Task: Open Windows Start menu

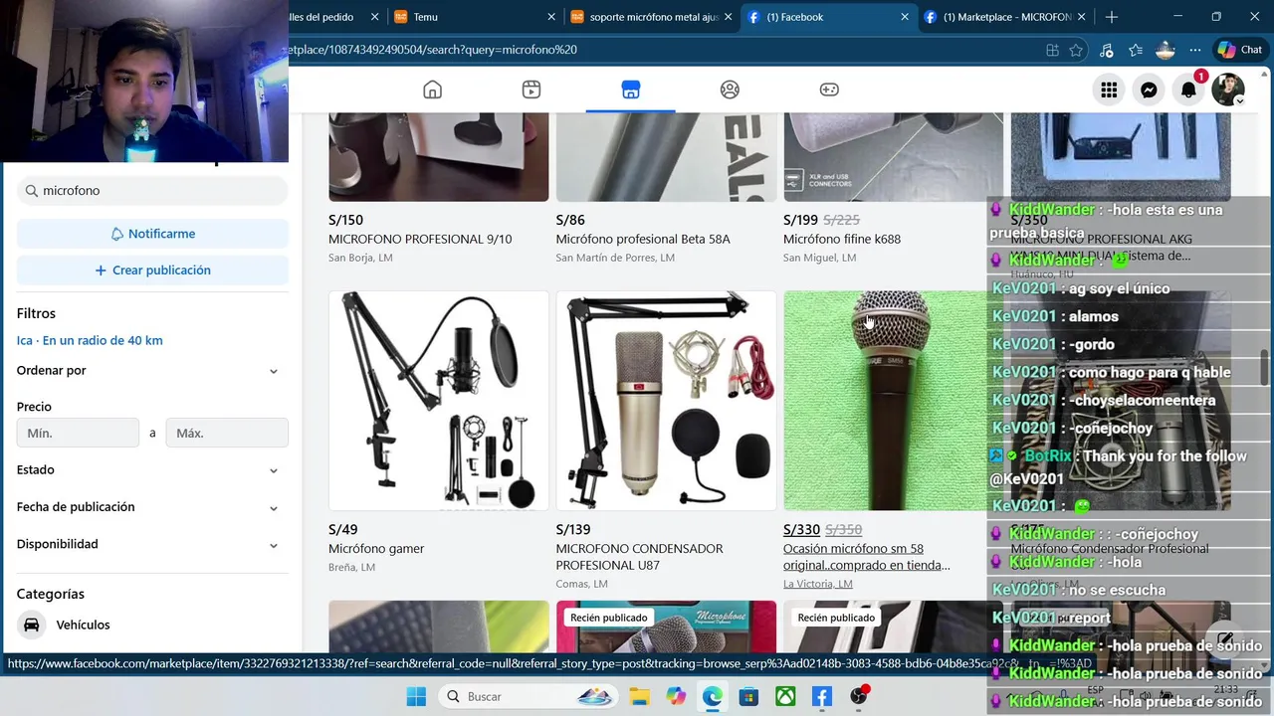Action: click(416, 696)
